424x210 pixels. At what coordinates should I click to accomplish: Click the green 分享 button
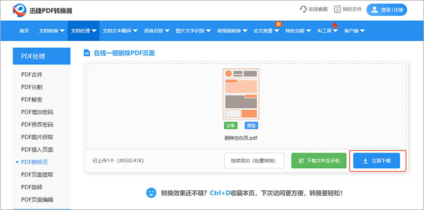click(231, 125)
